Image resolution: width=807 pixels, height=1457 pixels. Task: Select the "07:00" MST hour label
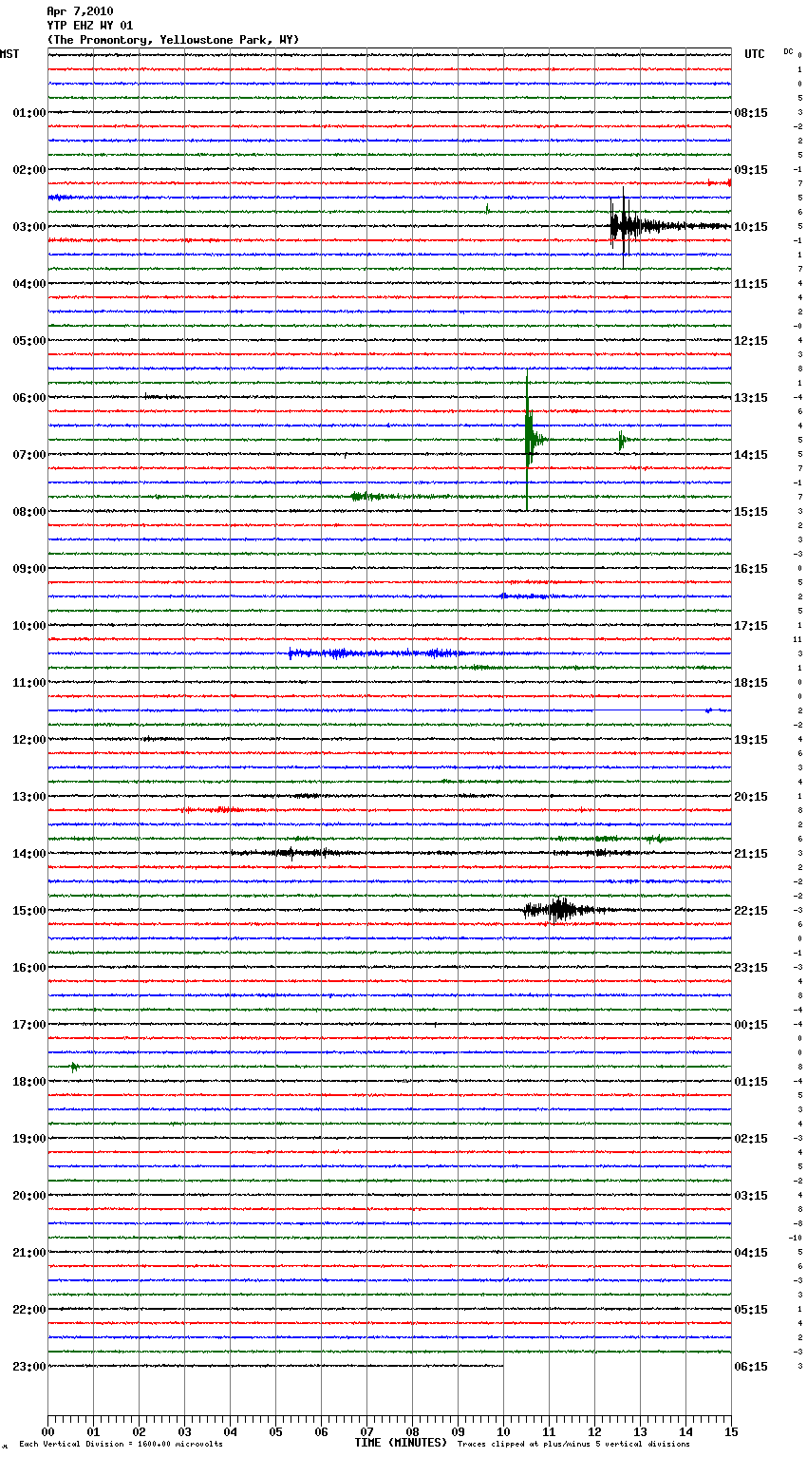(28, 455)
